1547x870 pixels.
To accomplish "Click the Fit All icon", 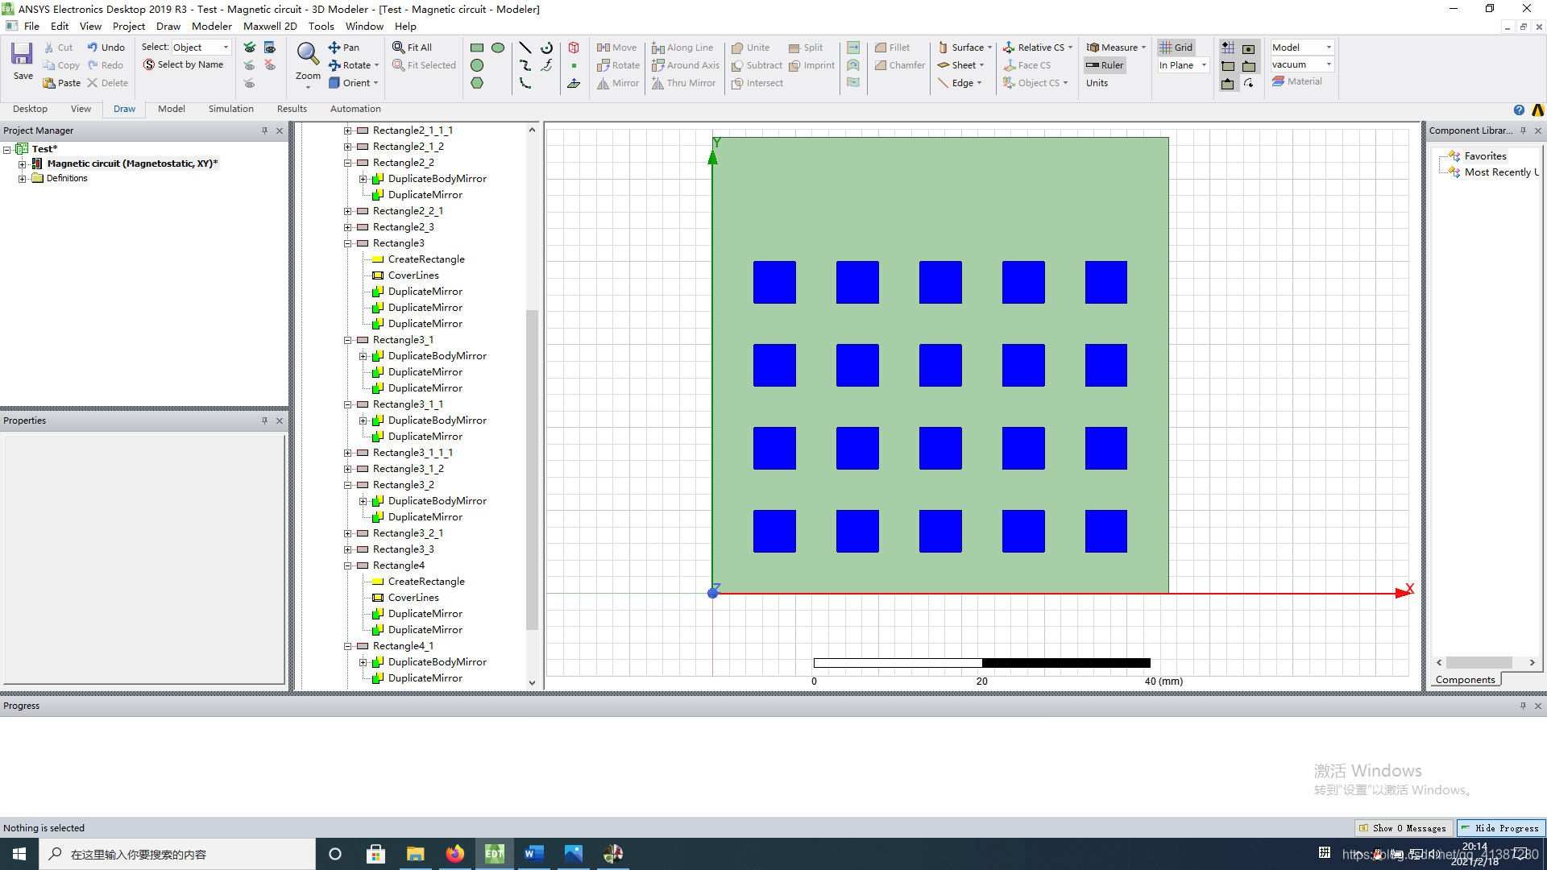I will [x=399, y=48].
